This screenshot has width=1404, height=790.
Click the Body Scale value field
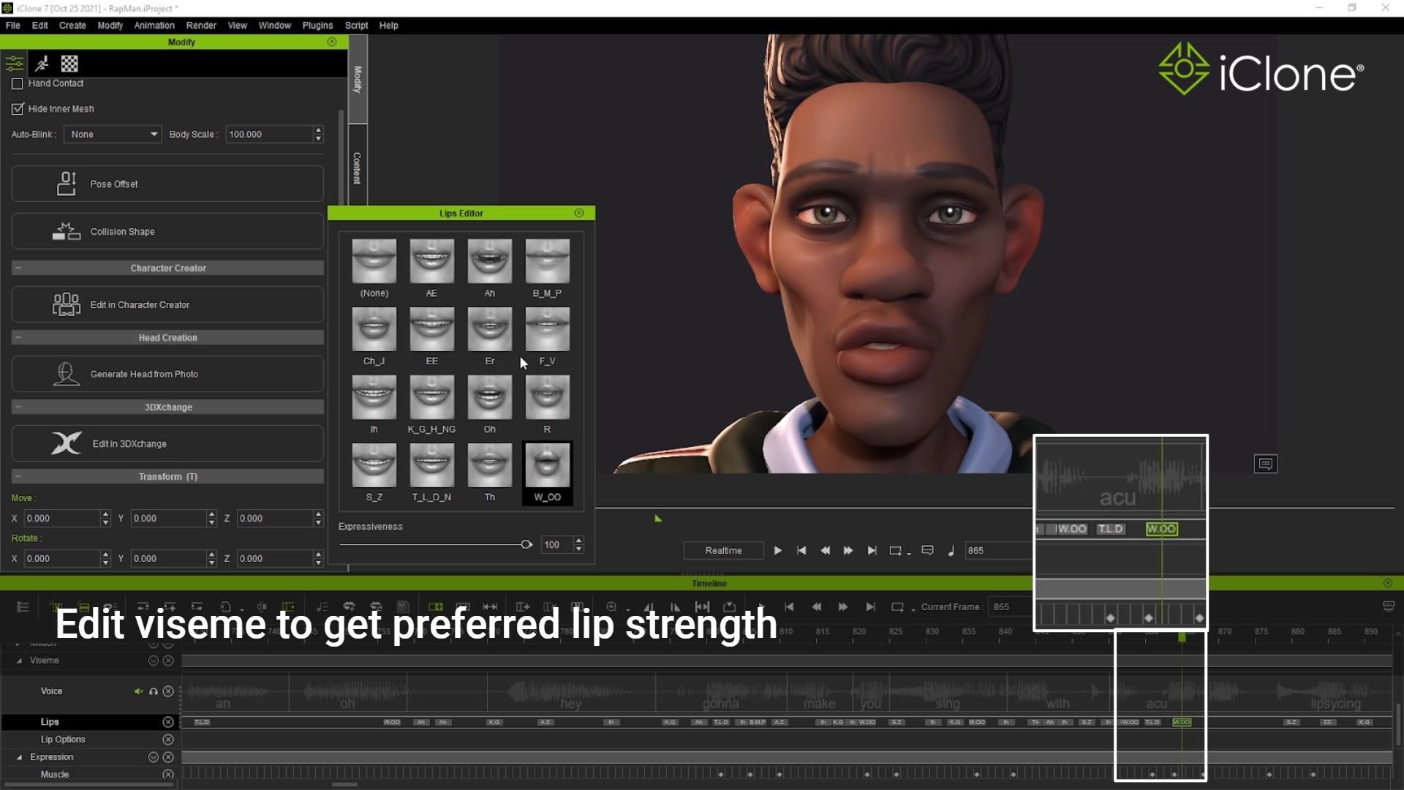tap(270, 135)
